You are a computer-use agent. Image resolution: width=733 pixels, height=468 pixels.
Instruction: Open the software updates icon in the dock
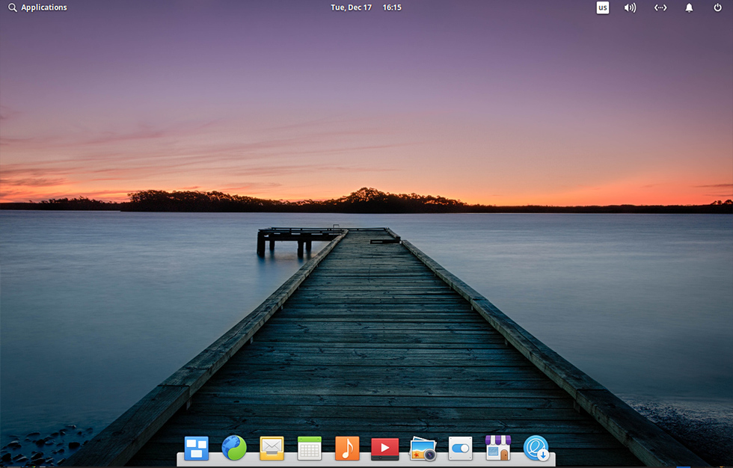(x=536, y=449)
